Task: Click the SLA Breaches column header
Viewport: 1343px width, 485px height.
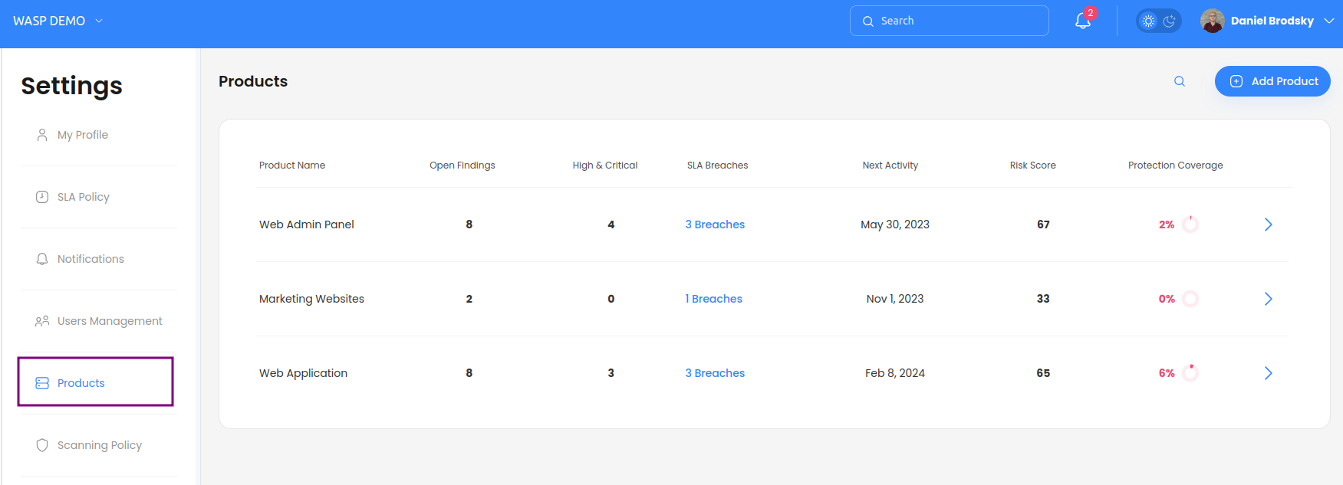Action: coord(717,165)
